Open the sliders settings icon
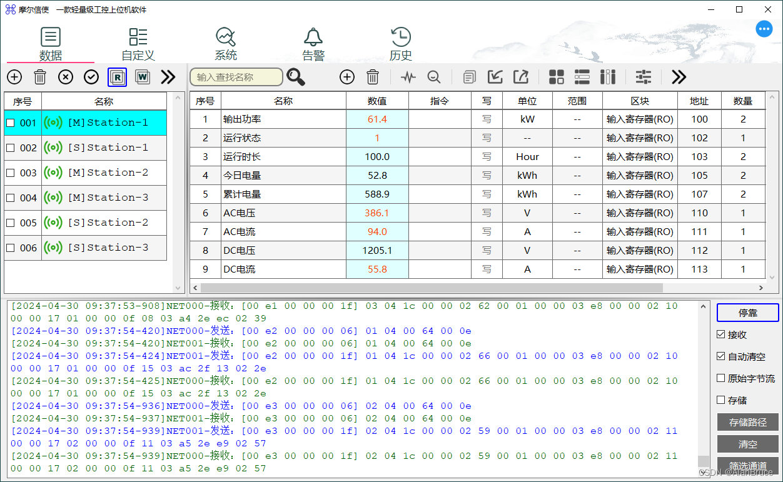Screen dimensions: 783x482 point(644,77)
